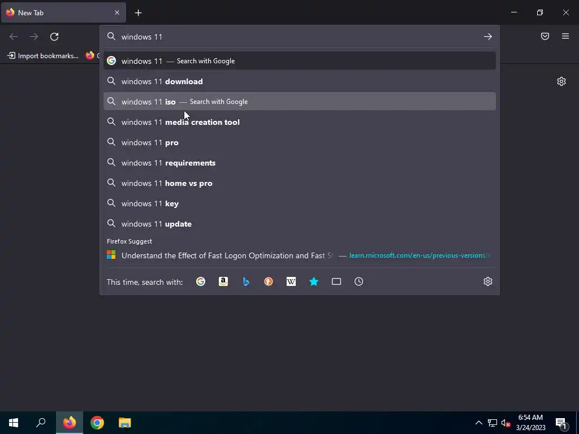This screenshot has height=434, width=579.
Task: Close the New Tab tab
Action: [x=116, y=12]
